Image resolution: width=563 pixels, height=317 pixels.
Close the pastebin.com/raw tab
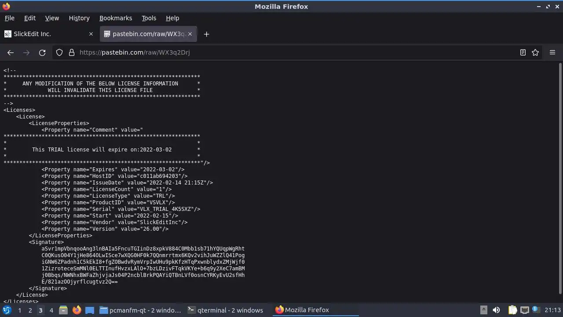(x=190, y=34)
